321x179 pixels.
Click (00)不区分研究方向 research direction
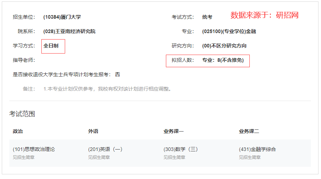click(x=224, y=46)
